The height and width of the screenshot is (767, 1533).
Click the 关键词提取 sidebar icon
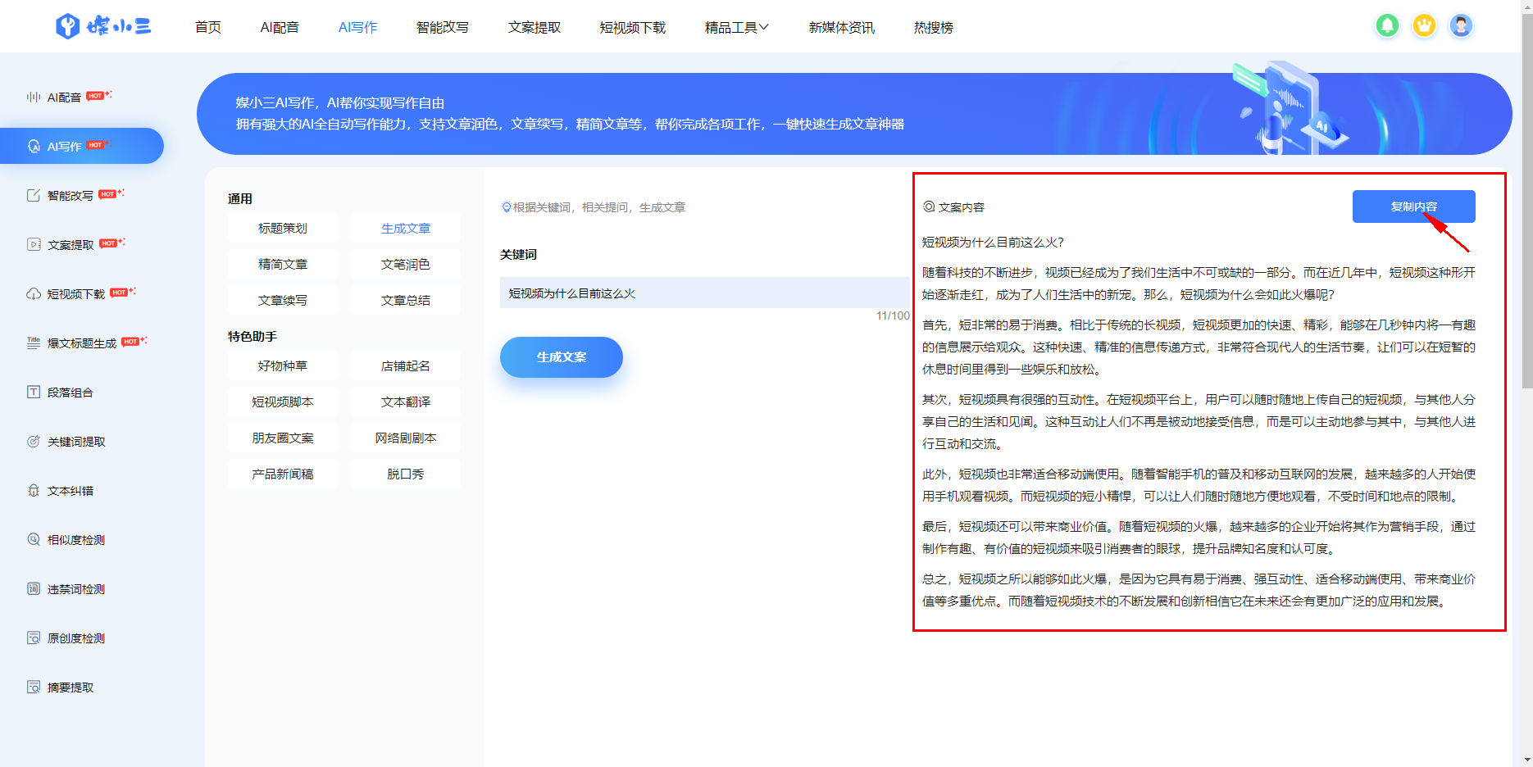pos(34,441)
